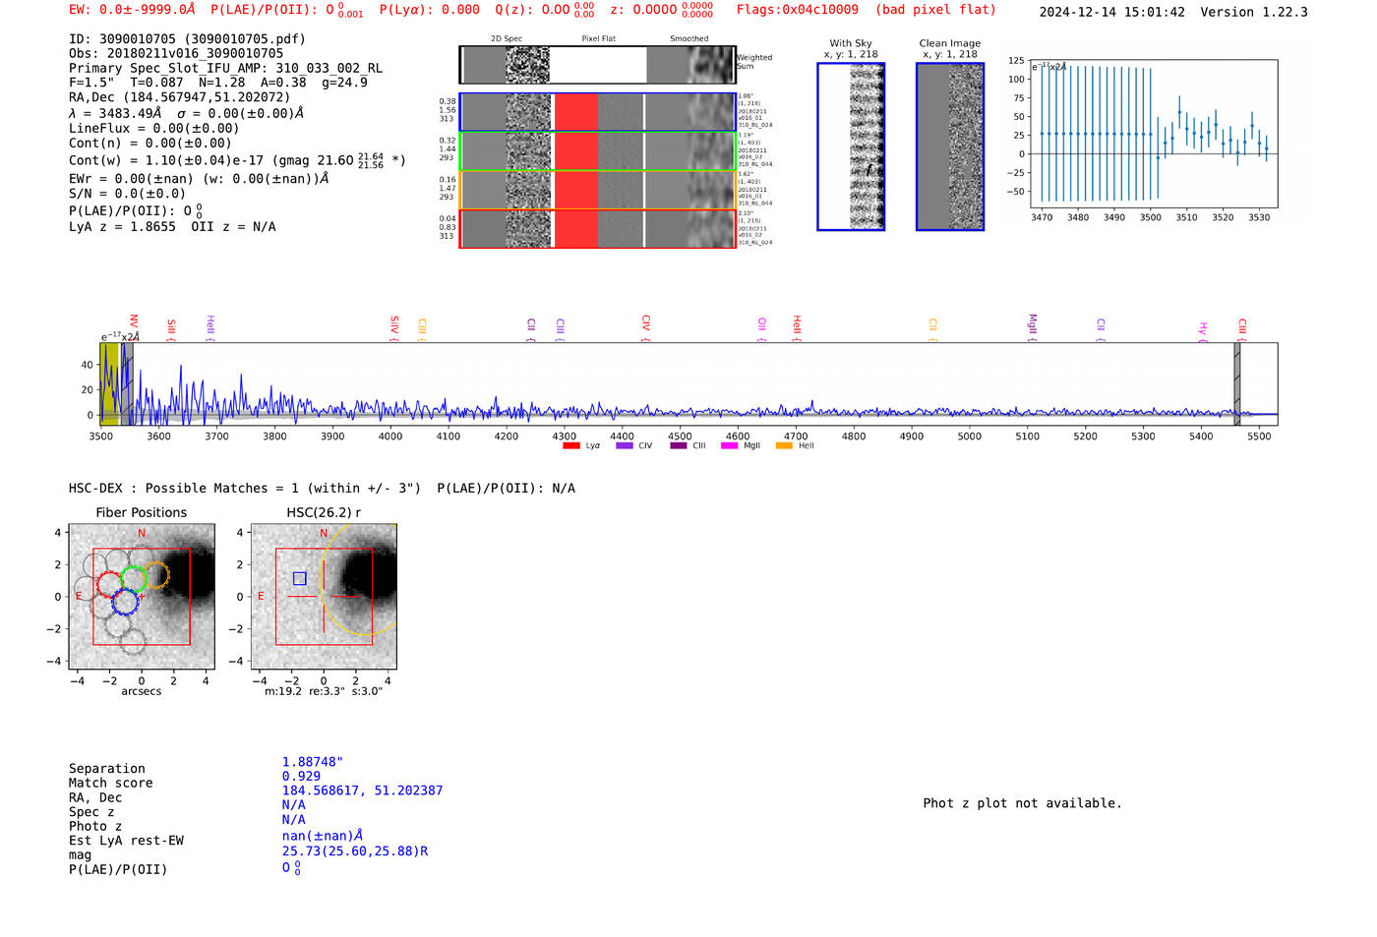Click the "(bad pixel flat)" flag note

click(x=935, y=10)
